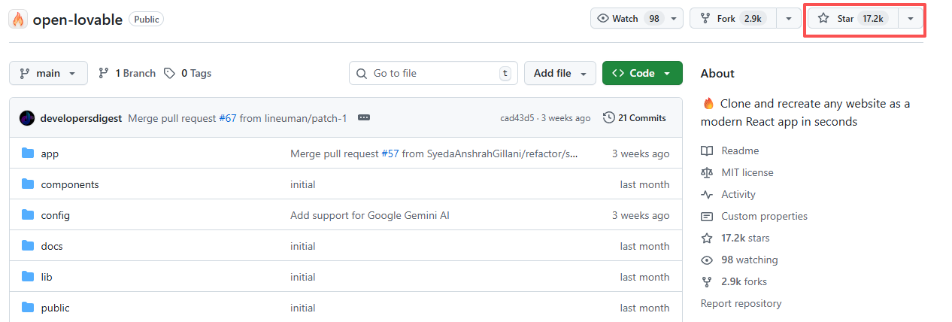Click the developersdigest avatar icon

(x=27, y=118)
